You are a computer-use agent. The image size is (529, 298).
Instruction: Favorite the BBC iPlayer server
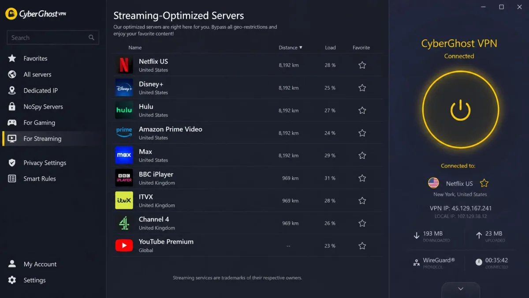pyautogui.click(x=362, y=178)
